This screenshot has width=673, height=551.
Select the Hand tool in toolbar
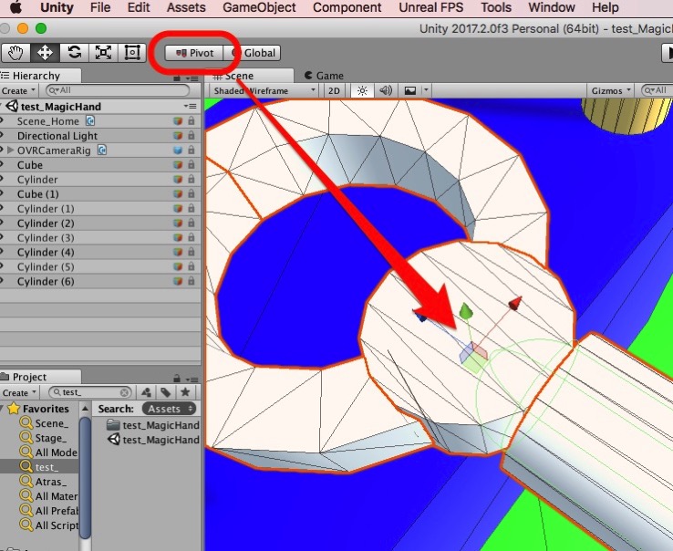tap(16, 52)
